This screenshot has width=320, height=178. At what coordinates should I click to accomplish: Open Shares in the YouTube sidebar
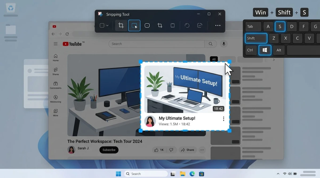(x=55, y=71)
